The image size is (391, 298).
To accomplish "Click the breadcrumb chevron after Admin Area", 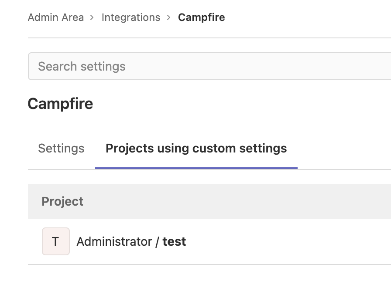I will pos(93,17).
